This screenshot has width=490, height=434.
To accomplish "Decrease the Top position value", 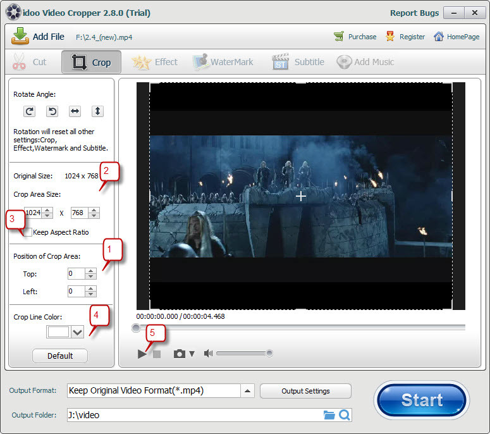I will (x=90, y=276).
